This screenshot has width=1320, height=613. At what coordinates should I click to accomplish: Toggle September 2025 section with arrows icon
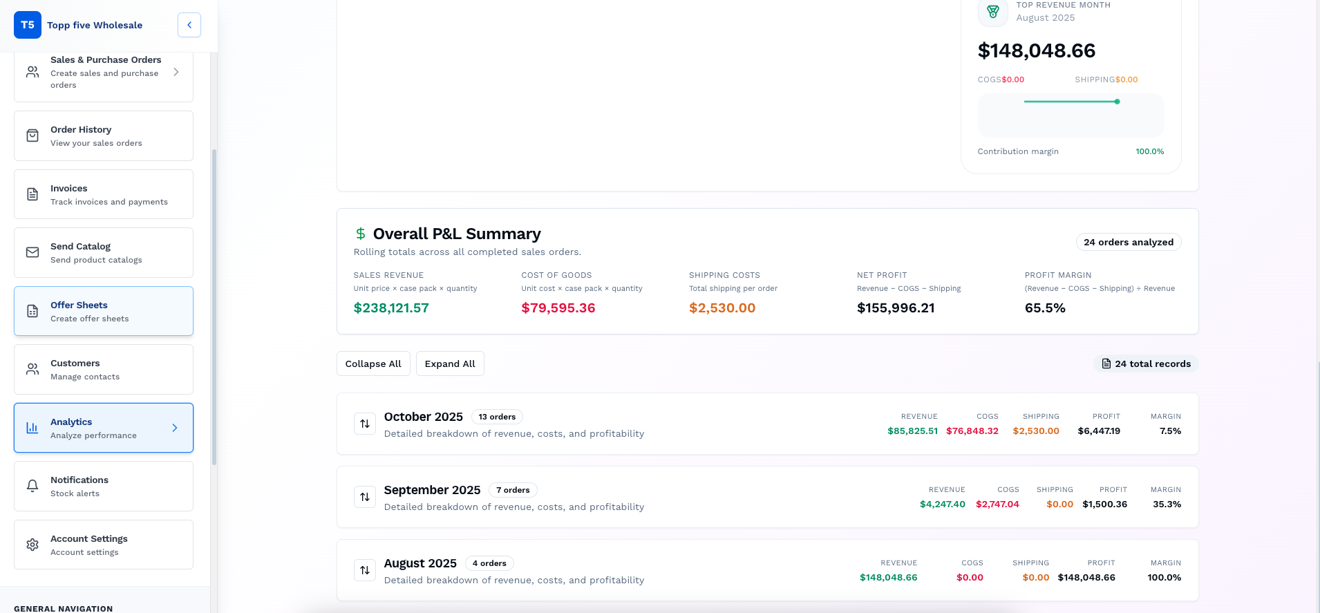365,497
